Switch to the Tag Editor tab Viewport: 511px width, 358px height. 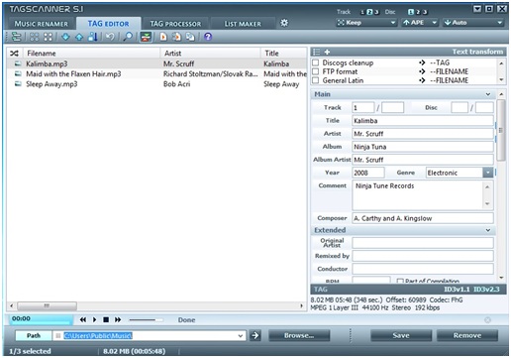[108, 24]
